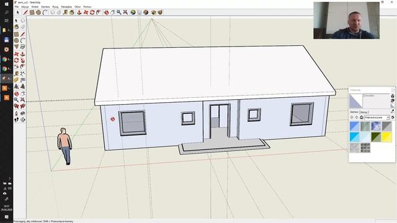
Task: Open Windows Start button
Action: 7,4
